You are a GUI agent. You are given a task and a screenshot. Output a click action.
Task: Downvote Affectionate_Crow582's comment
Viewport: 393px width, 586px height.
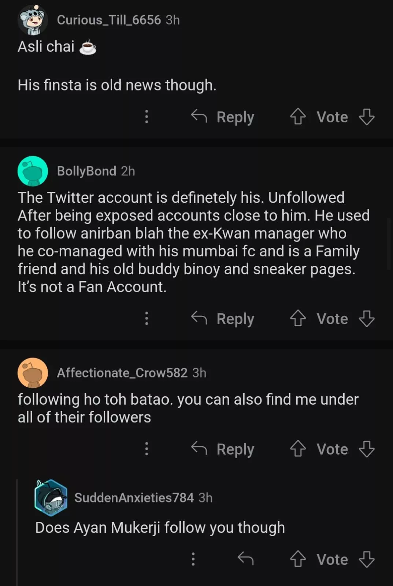[x=367, y=449]
